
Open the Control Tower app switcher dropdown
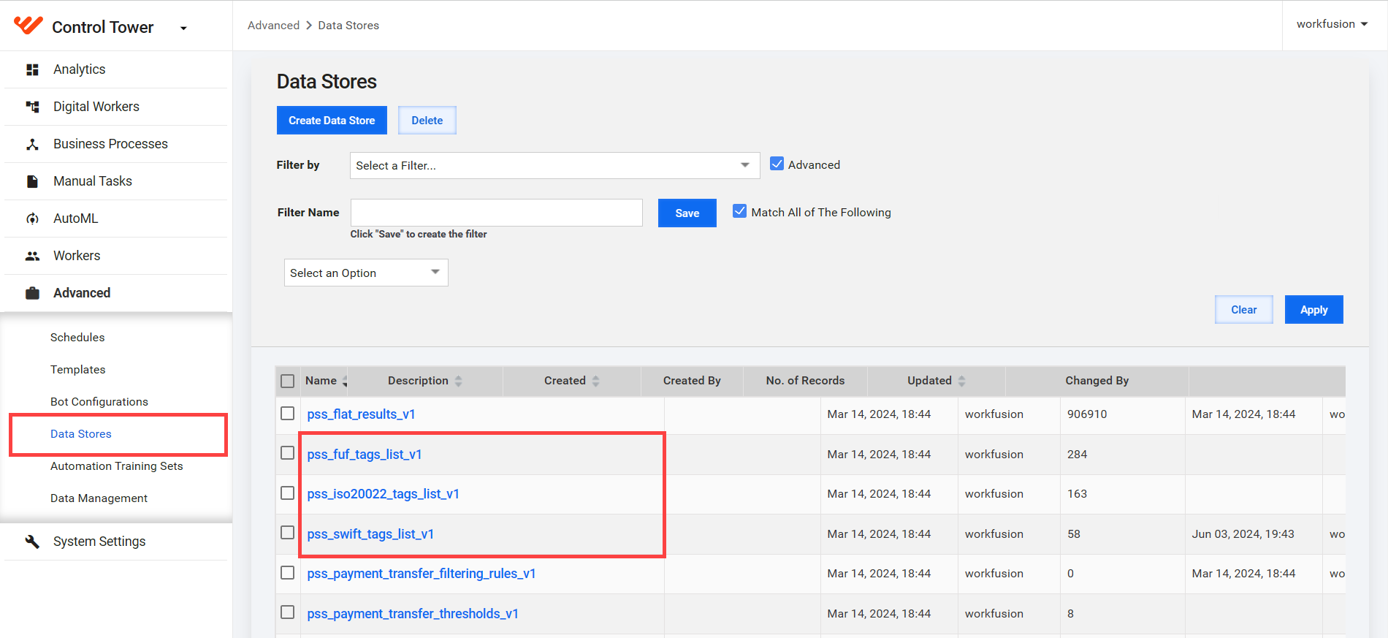[183, 29]
